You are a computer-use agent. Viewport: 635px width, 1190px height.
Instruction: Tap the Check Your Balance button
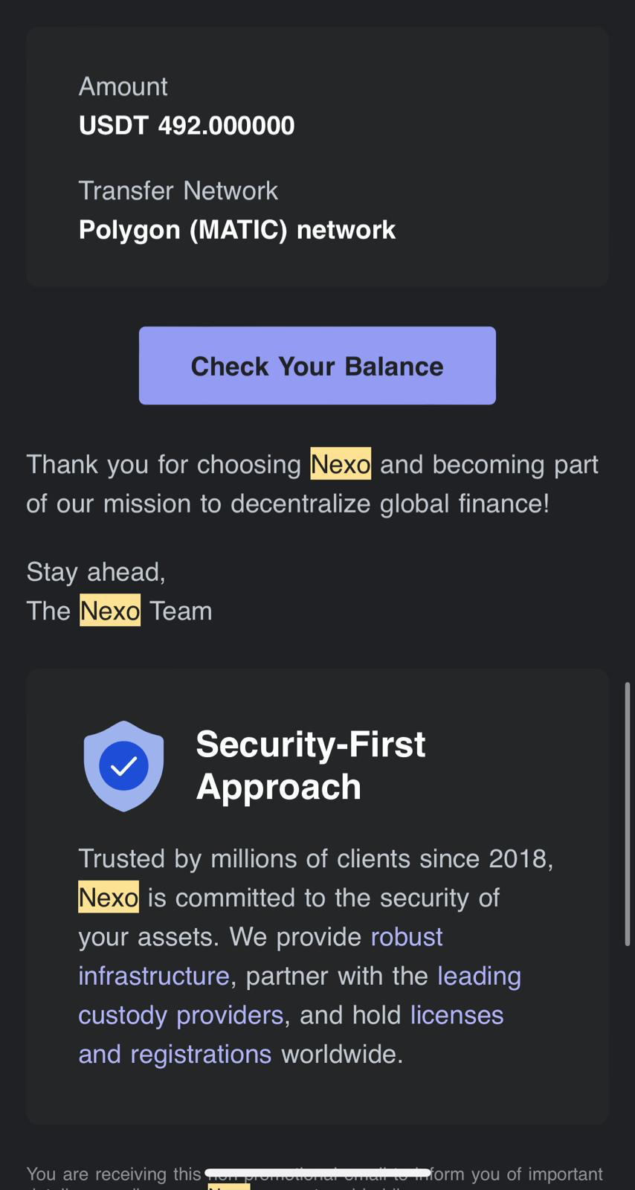(x=317, y=366)
